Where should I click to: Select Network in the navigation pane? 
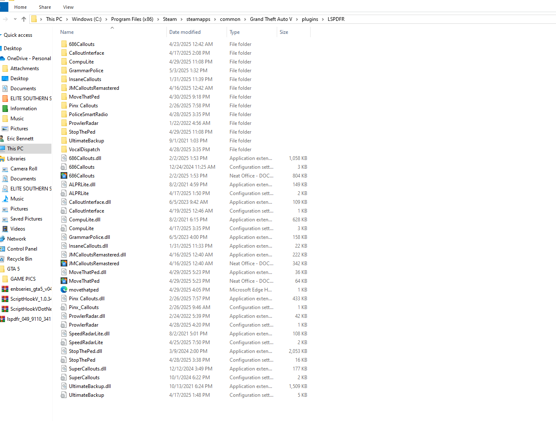point(16,239)
